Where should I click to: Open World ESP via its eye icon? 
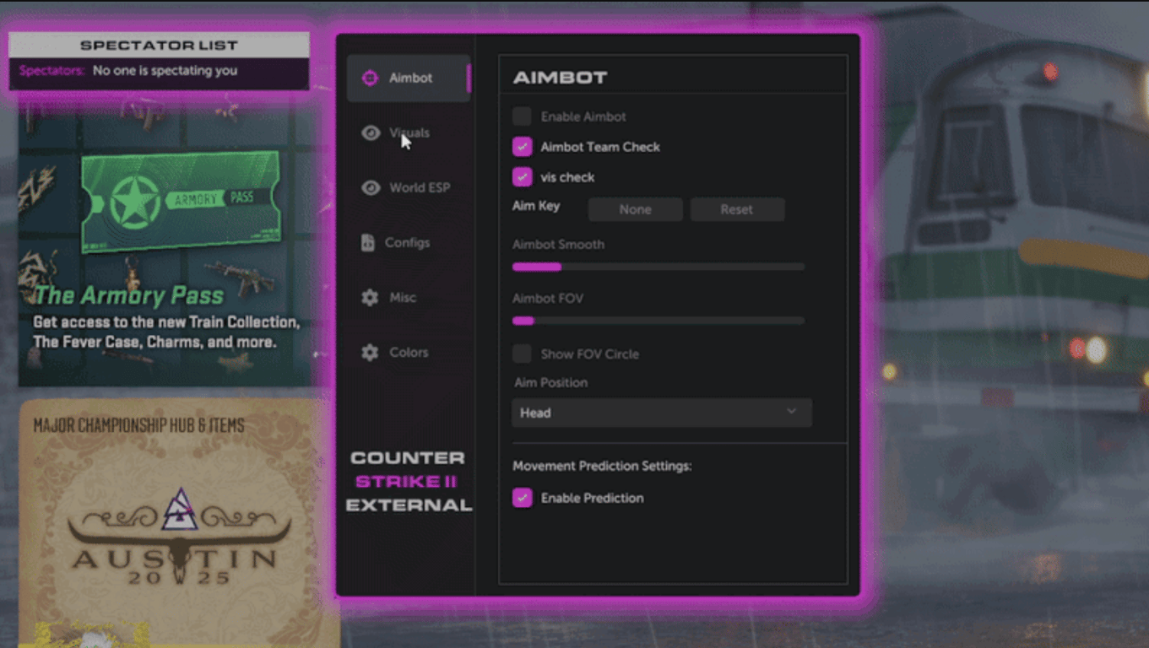(370, 187)
